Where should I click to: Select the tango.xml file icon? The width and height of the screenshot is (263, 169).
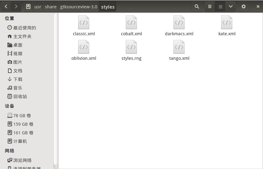pyautogui.click(x=179, y=47)
